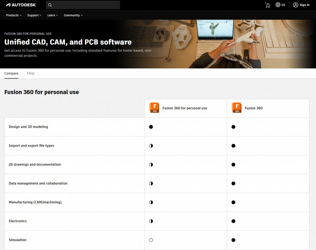
Task: Click Manufacturing (CAM/machining) row label
Action: pos(35,202)
